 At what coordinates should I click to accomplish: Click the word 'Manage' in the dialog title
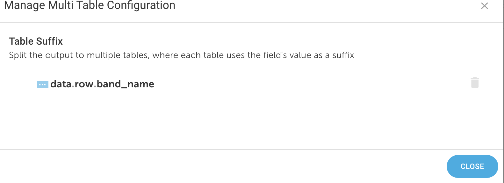(x=25, y=5)
